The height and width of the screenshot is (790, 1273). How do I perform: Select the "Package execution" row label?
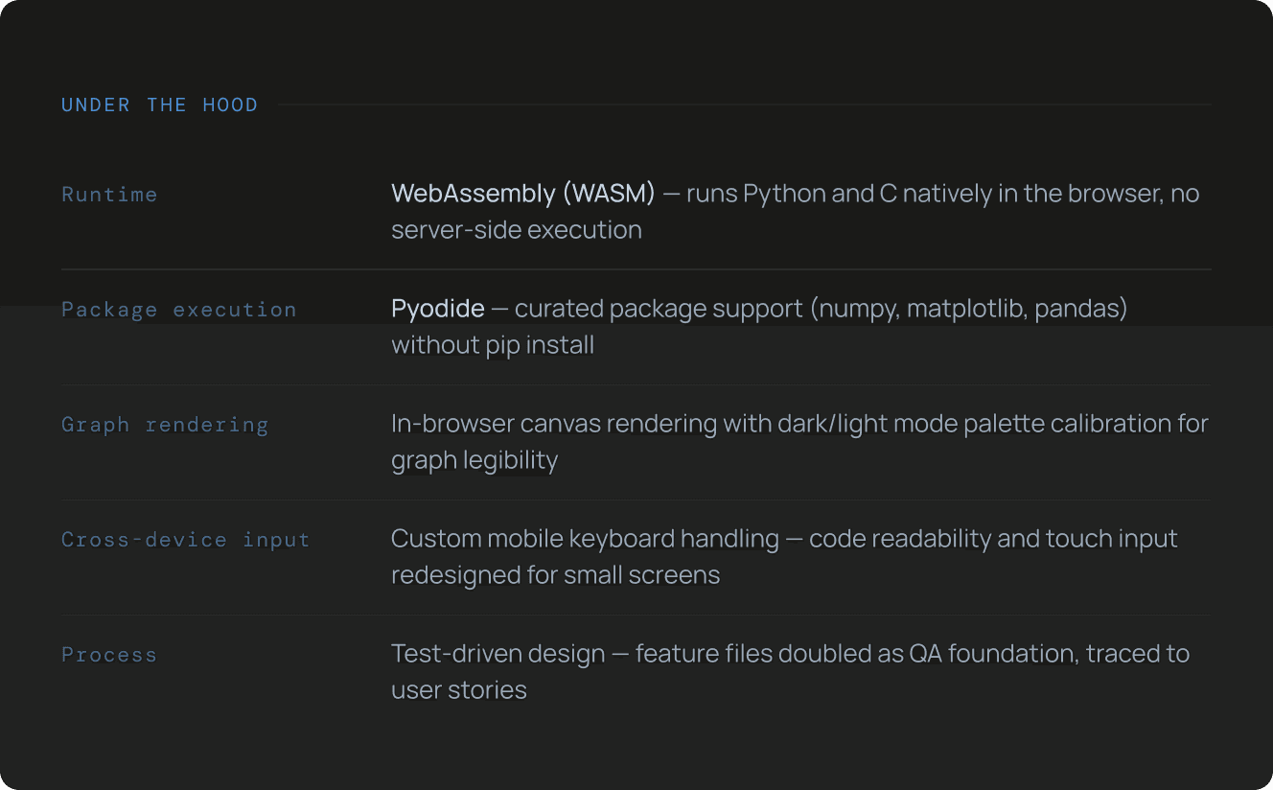coord(178,310)
